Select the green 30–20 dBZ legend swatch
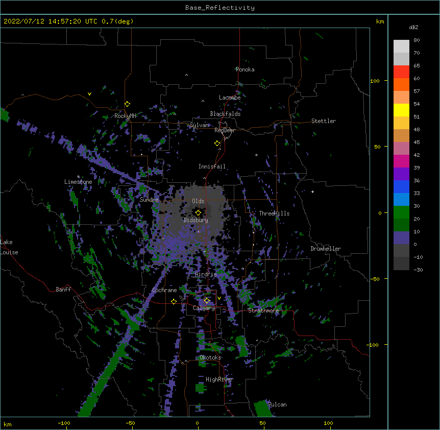This screenshot has width=440, height=430. [x=401, y=212]
